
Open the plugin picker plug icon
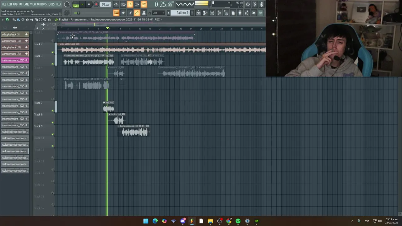(x=240, y=13)
